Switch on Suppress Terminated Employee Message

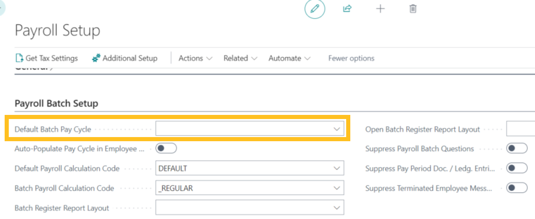point(516,188)
